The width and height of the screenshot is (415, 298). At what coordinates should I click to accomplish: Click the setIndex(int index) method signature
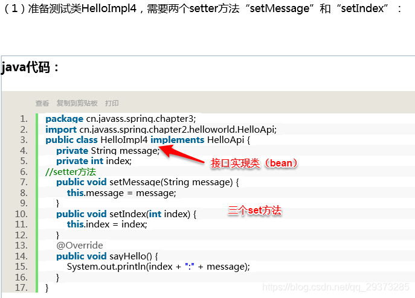[126, 214]
